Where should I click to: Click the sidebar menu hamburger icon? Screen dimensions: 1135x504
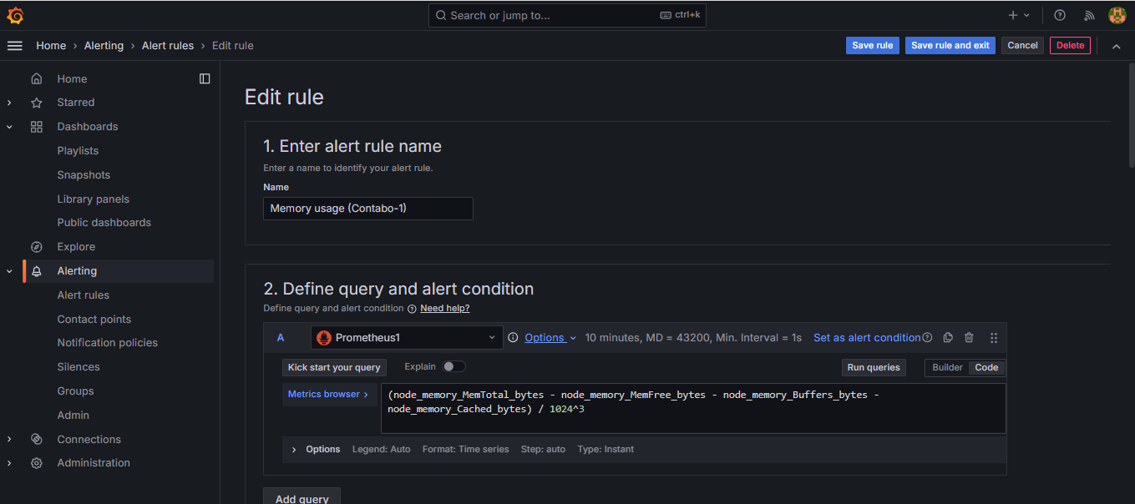tap(15, 46)
